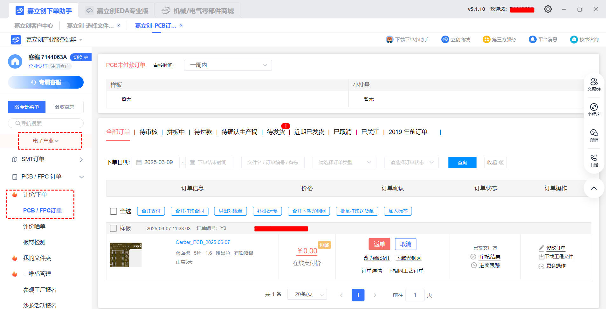
Task: Click the 审核结果 check icon
Action: 473,257
